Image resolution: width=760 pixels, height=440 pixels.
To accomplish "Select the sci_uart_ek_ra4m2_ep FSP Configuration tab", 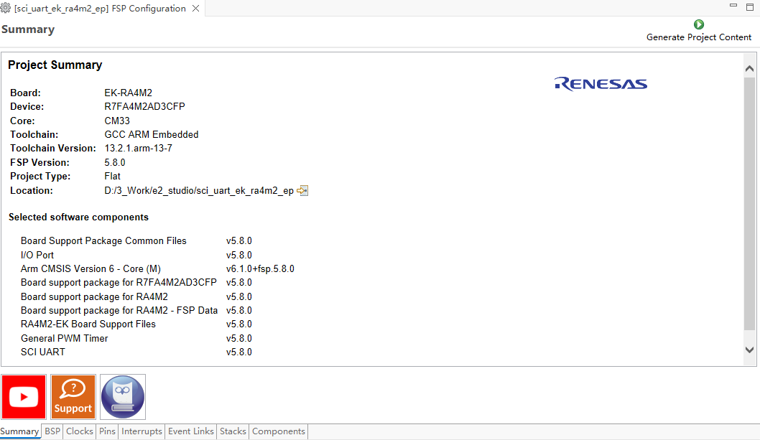I will pyautogui.click(x=101, y=8).
